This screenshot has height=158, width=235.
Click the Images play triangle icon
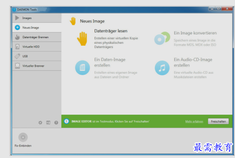[17, 18]
